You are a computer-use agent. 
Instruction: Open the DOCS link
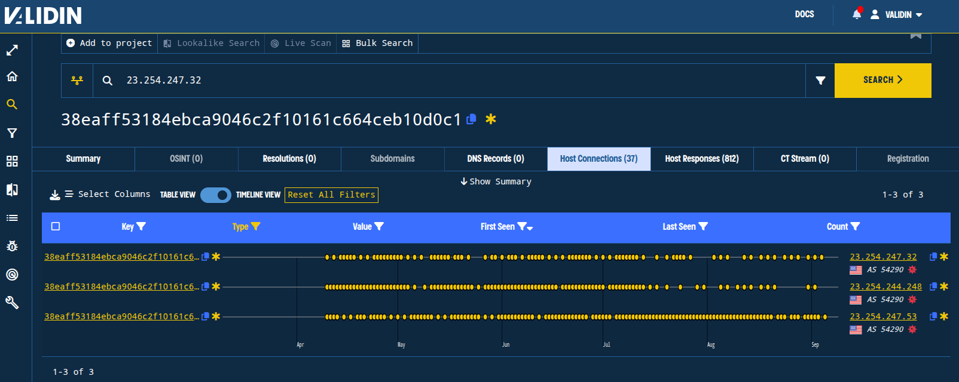coord(804,14)
